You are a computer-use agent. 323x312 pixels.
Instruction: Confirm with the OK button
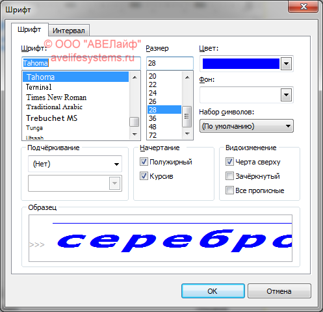213,291
